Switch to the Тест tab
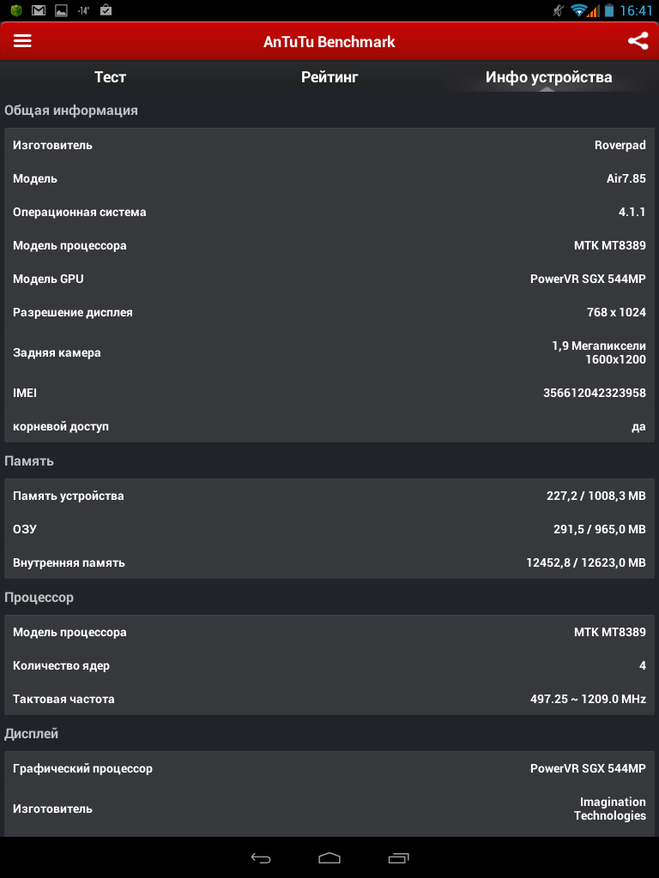The width and height of the screenshot is (659, 878). [x=110, y=77]
